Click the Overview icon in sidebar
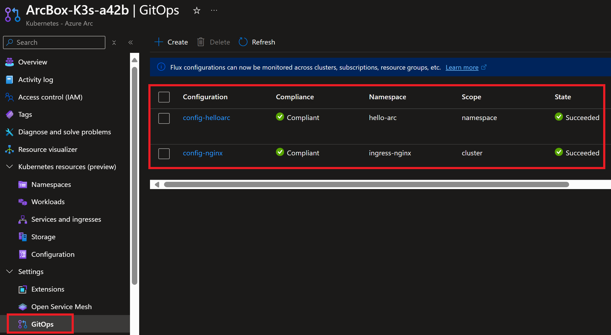Screen dimensions: 611x335 coord(9,62)
